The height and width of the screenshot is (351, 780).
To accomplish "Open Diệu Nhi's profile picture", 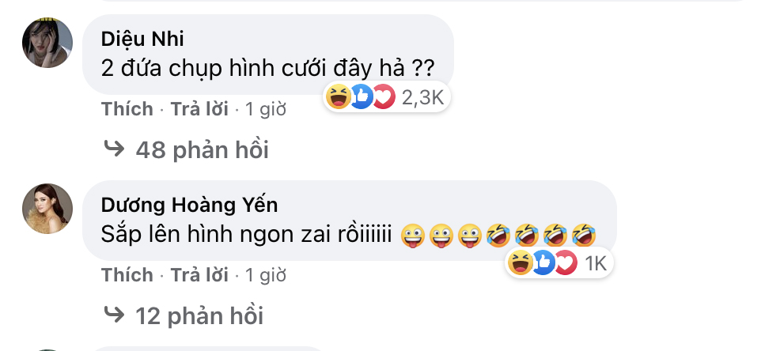I will coord(47,42).
